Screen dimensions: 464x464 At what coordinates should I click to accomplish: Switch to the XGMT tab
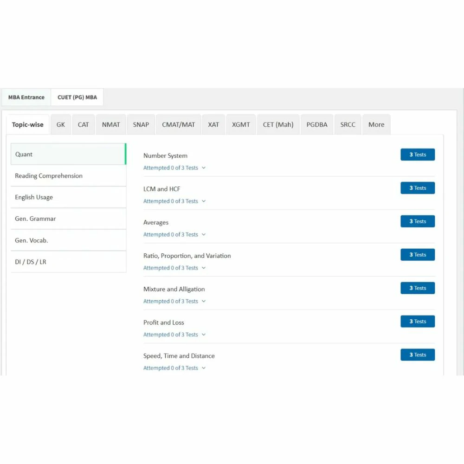[x=241, y=124]
